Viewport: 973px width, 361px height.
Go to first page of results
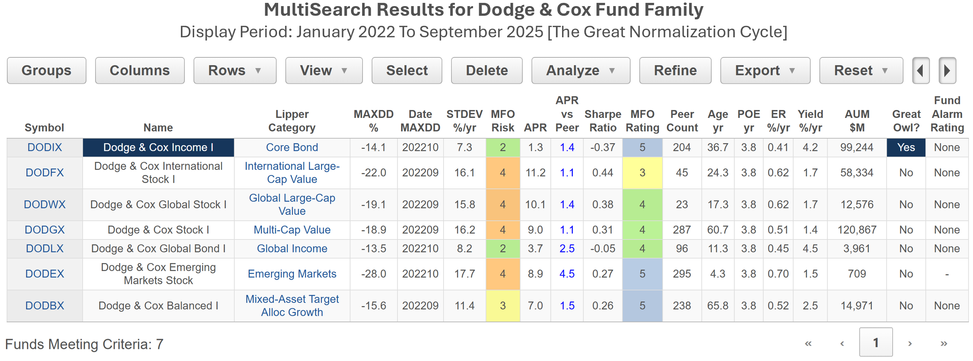coord(808,343)
